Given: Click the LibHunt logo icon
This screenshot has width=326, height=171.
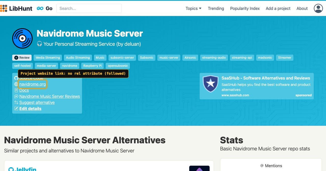Looking at the screenshot, I should click(4, 8).
